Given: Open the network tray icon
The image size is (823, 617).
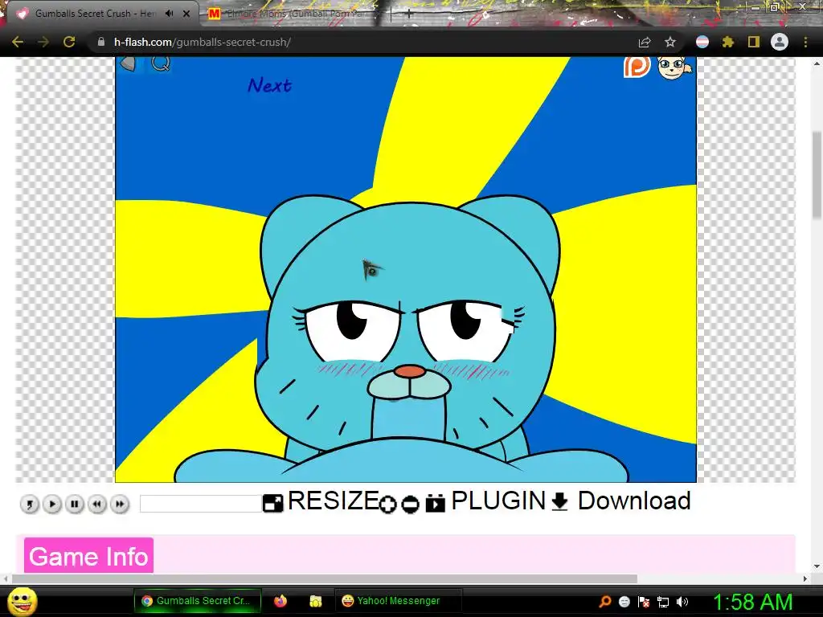Looking at the screenshot, I should point(663,602).
